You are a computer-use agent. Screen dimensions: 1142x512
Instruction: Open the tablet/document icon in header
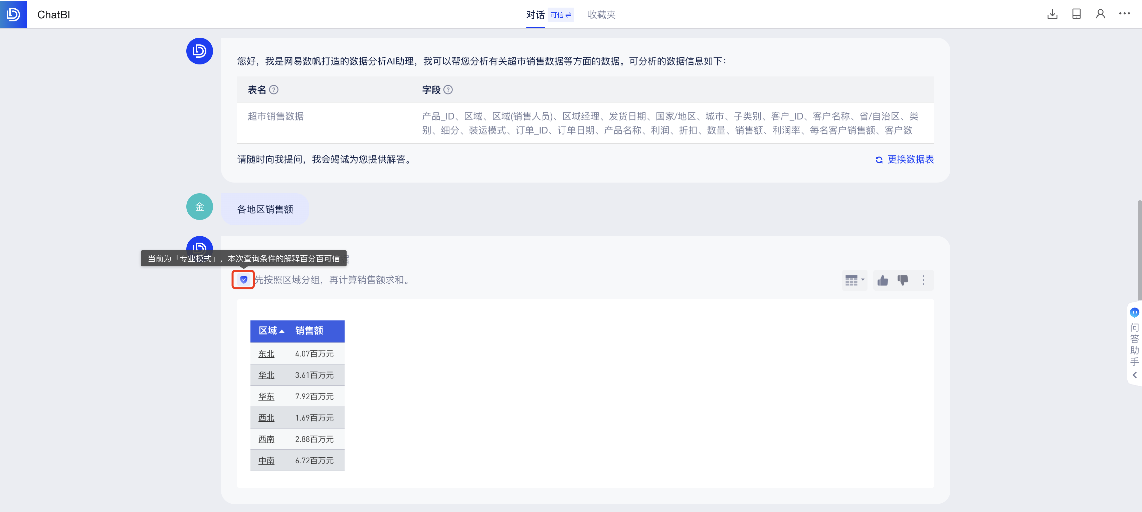[x=1076, y=14]
